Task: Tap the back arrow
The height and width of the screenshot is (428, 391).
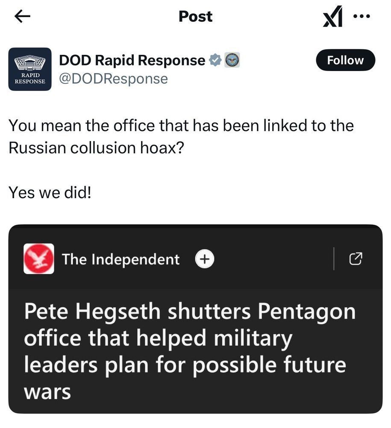Action: pyautogui.click(x=22, y=16)
